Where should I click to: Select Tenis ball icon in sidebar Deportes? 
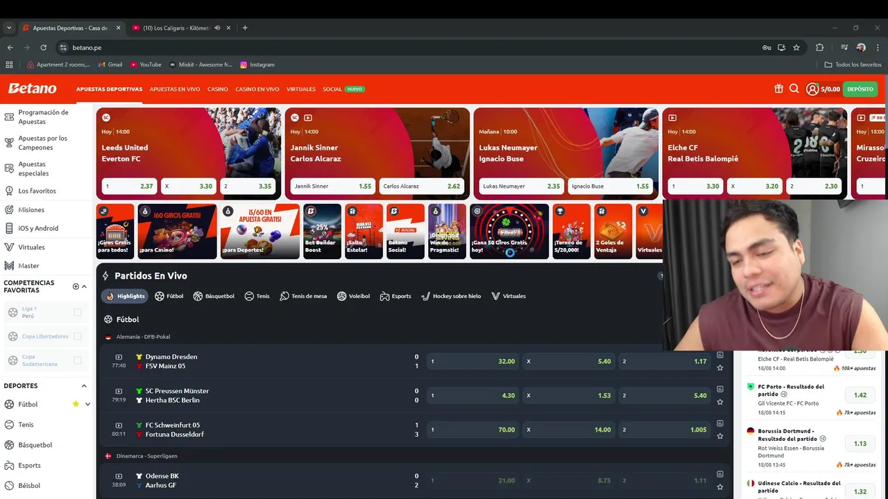[x=9, y=424]
